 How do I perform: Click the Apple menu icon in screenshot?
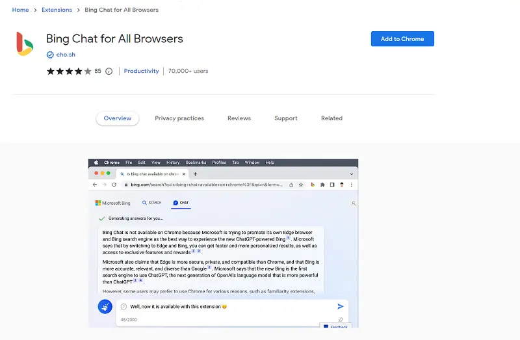point(96,163)
